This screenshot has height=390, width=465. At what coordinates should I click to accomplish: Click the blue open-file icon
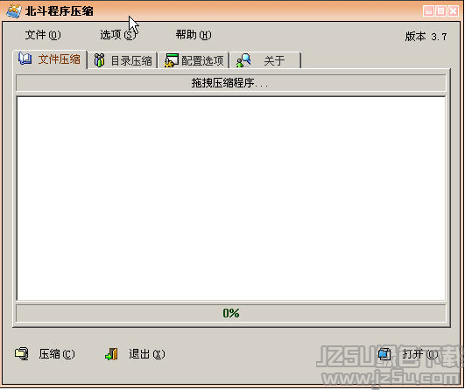(x=384, y=353)
